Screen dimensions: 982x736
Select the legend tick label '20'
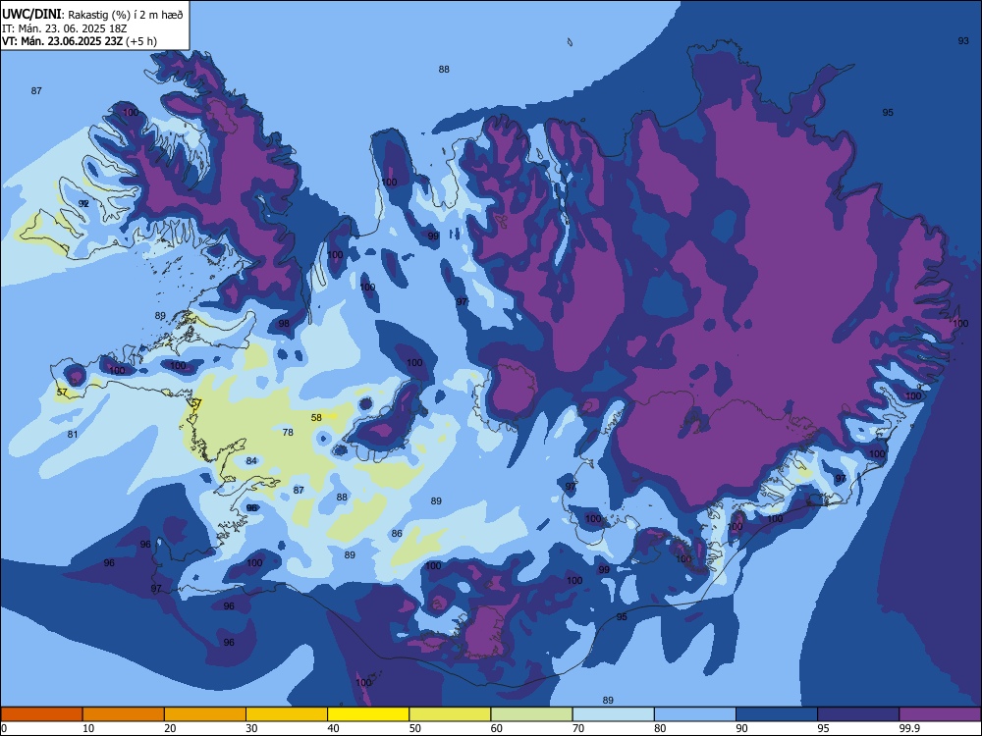coord(170,728)
